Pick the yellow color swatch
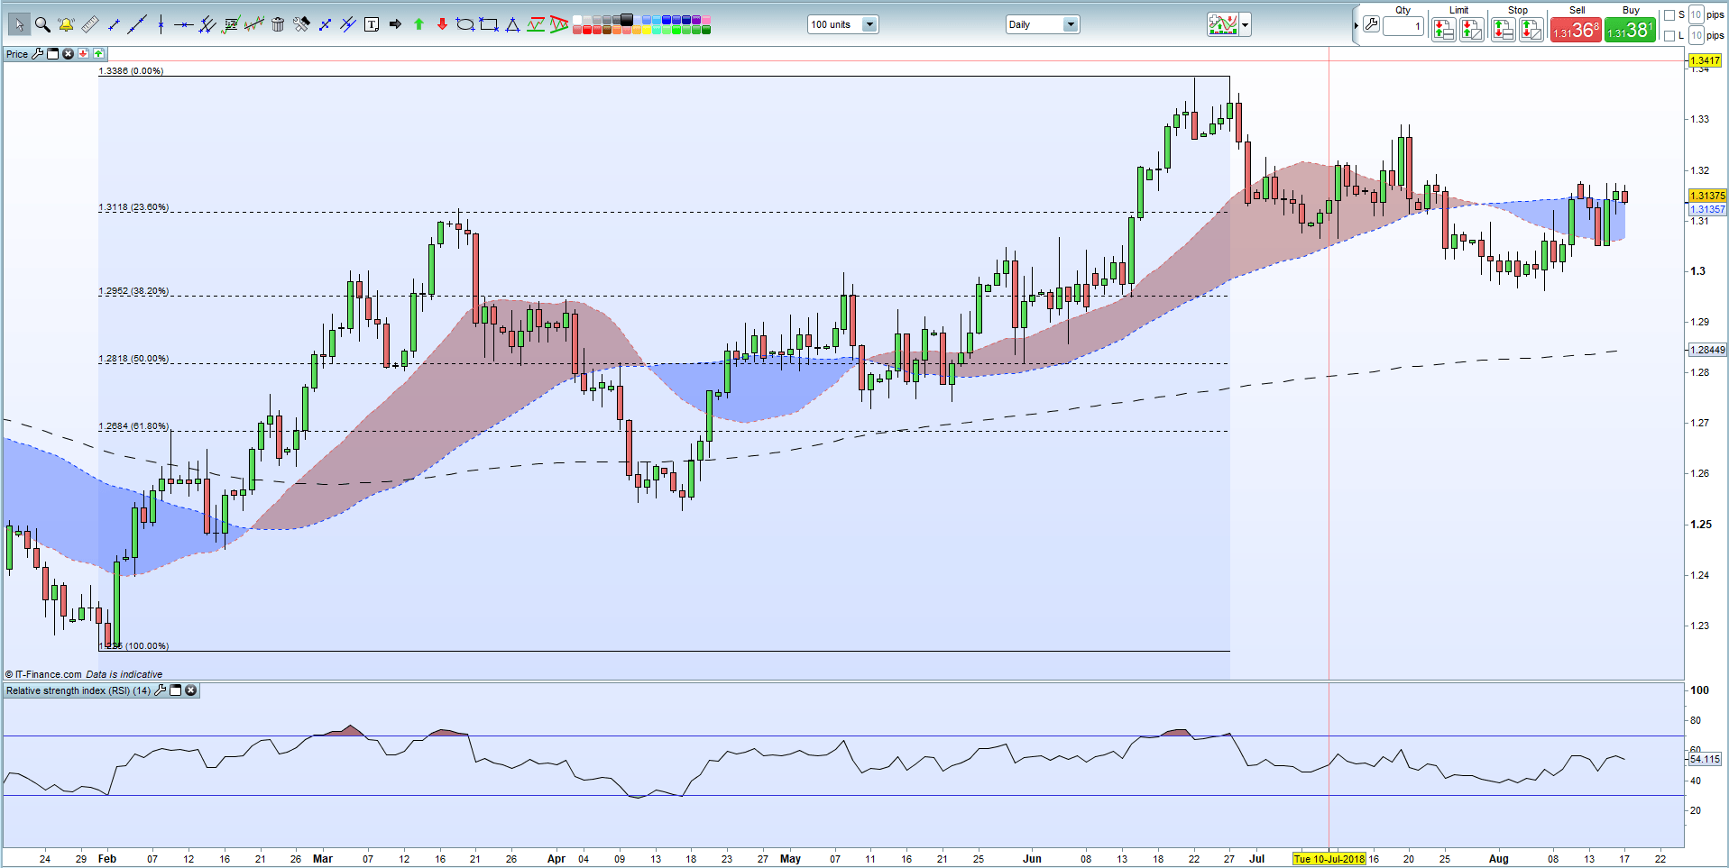This screenshot has width=1729, height=868. [647, 30]
